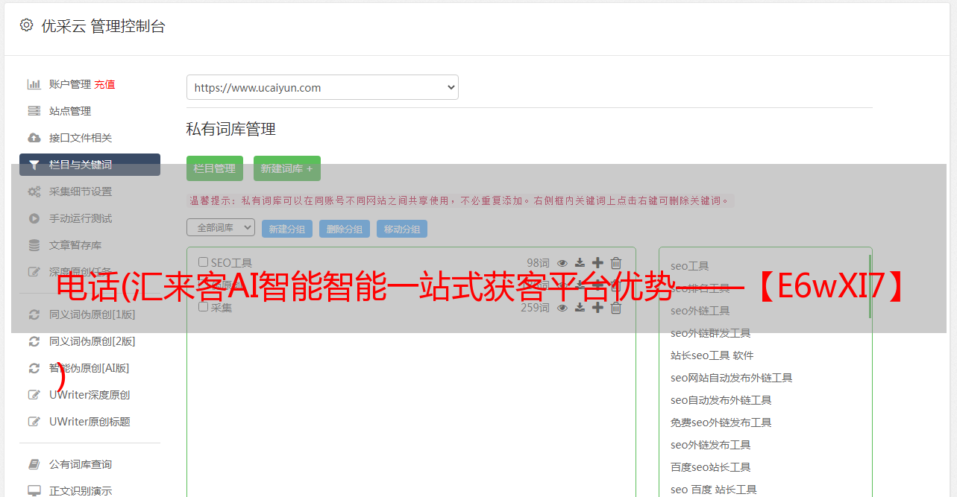Click the 新建分组 button
The height and width of the screenshot is (497, 957).
(x=287, y=229)
